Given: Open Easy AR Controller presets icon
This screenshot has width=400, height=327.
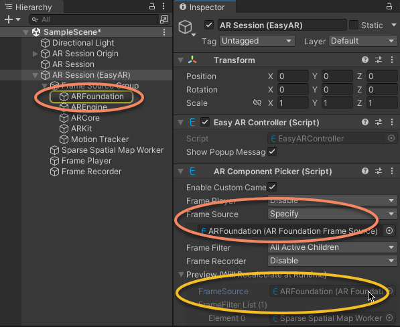Looking at the screenshot, I should 379,122.
